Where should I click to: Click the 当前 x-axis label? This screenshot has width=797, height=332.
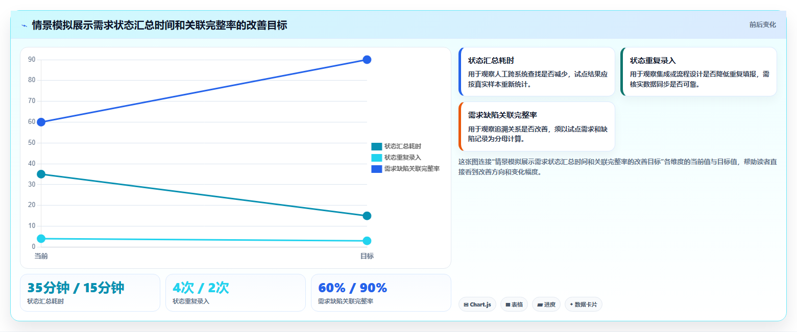(41, 256)
